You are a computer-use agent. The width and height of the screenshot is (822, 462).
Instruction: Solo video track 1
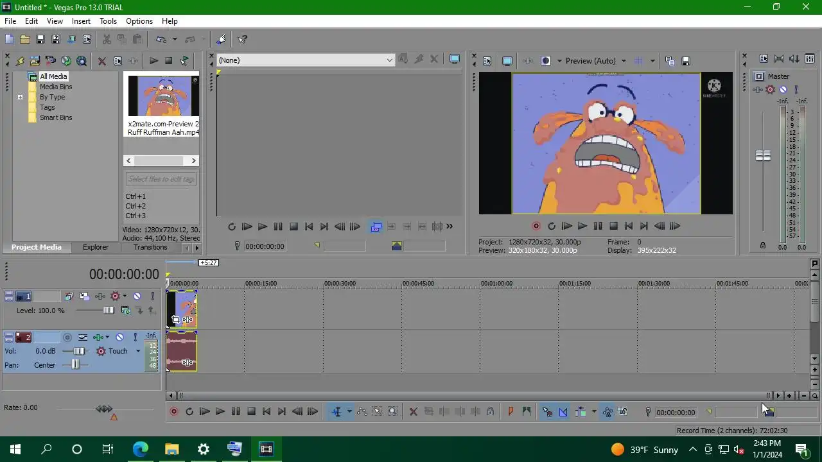point(152,296)
